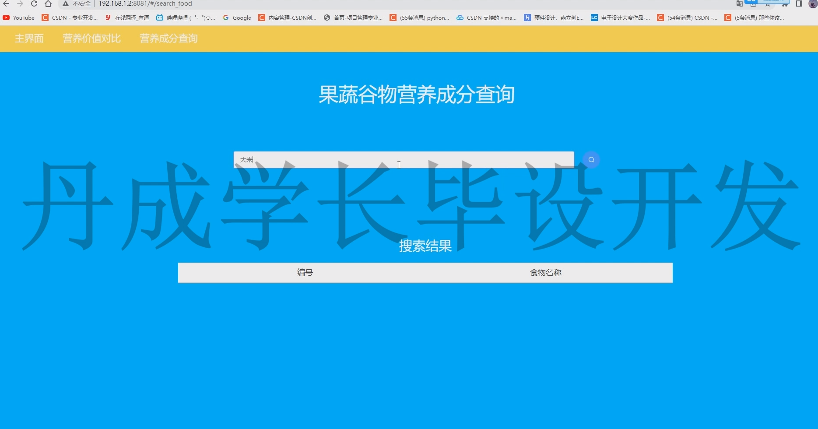Switch to 主界面 navigation item
818x429 pixels.
(29, 39)
